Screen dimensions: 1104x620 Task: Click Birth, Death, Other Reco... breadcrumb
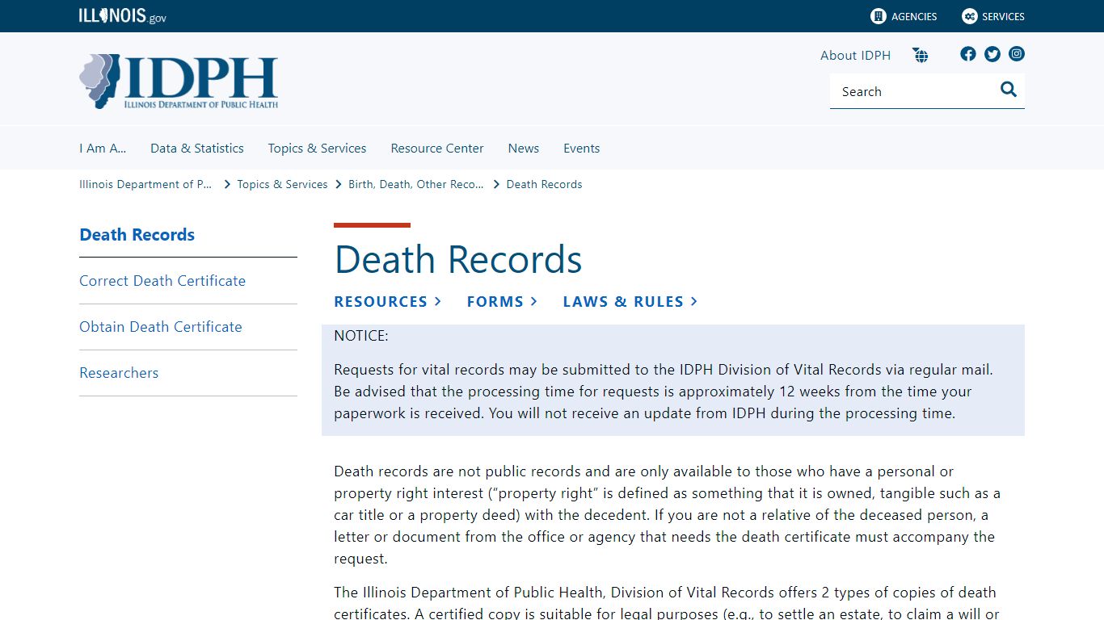click(416, 184)
